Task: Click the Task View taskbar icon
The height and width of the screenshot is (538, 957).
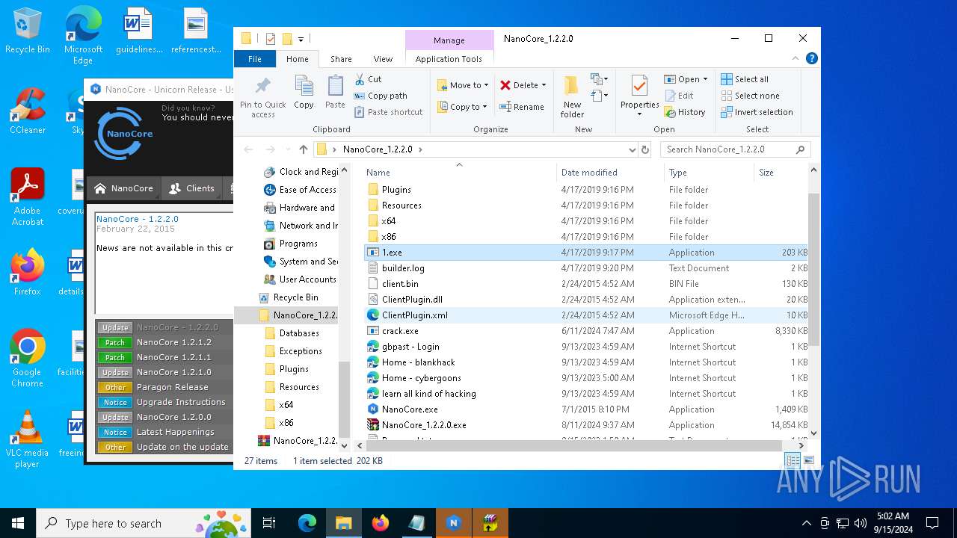Action: 270,523
